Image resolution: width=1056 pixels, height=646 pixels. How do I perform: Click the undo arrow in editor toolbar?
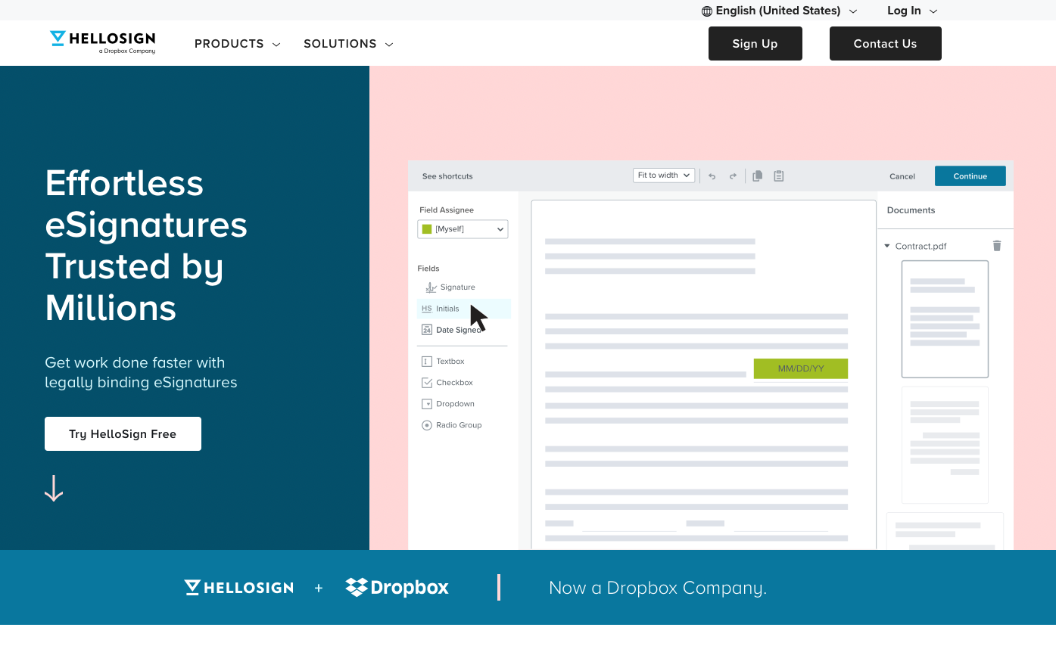click(x=712, y=176)
